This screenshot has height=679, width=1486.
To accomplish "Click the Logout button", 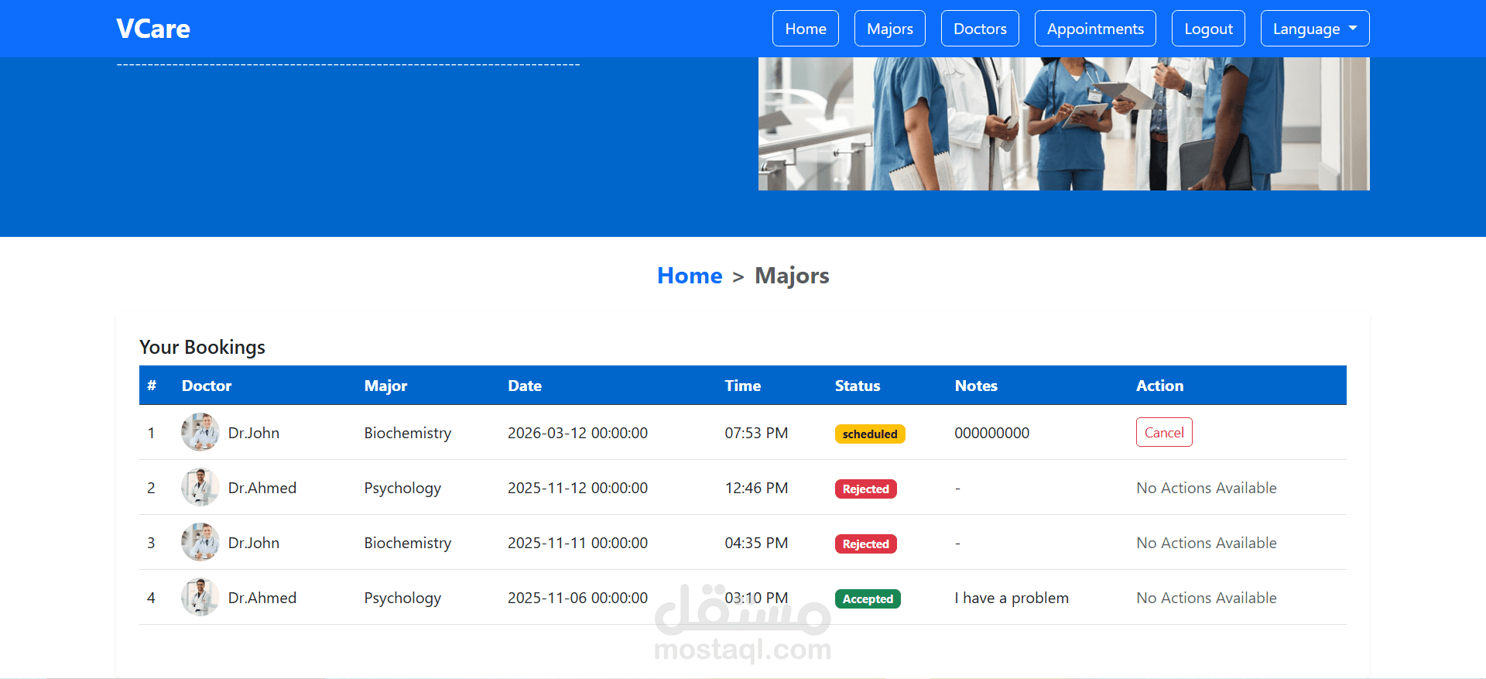I will coord(1208,29).
